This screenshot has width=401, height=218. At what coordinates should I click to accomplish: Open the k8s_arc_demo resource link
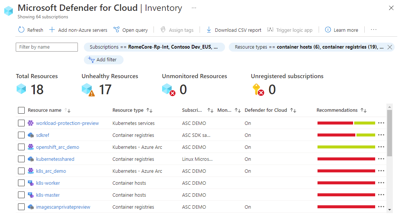coord(51,171)
